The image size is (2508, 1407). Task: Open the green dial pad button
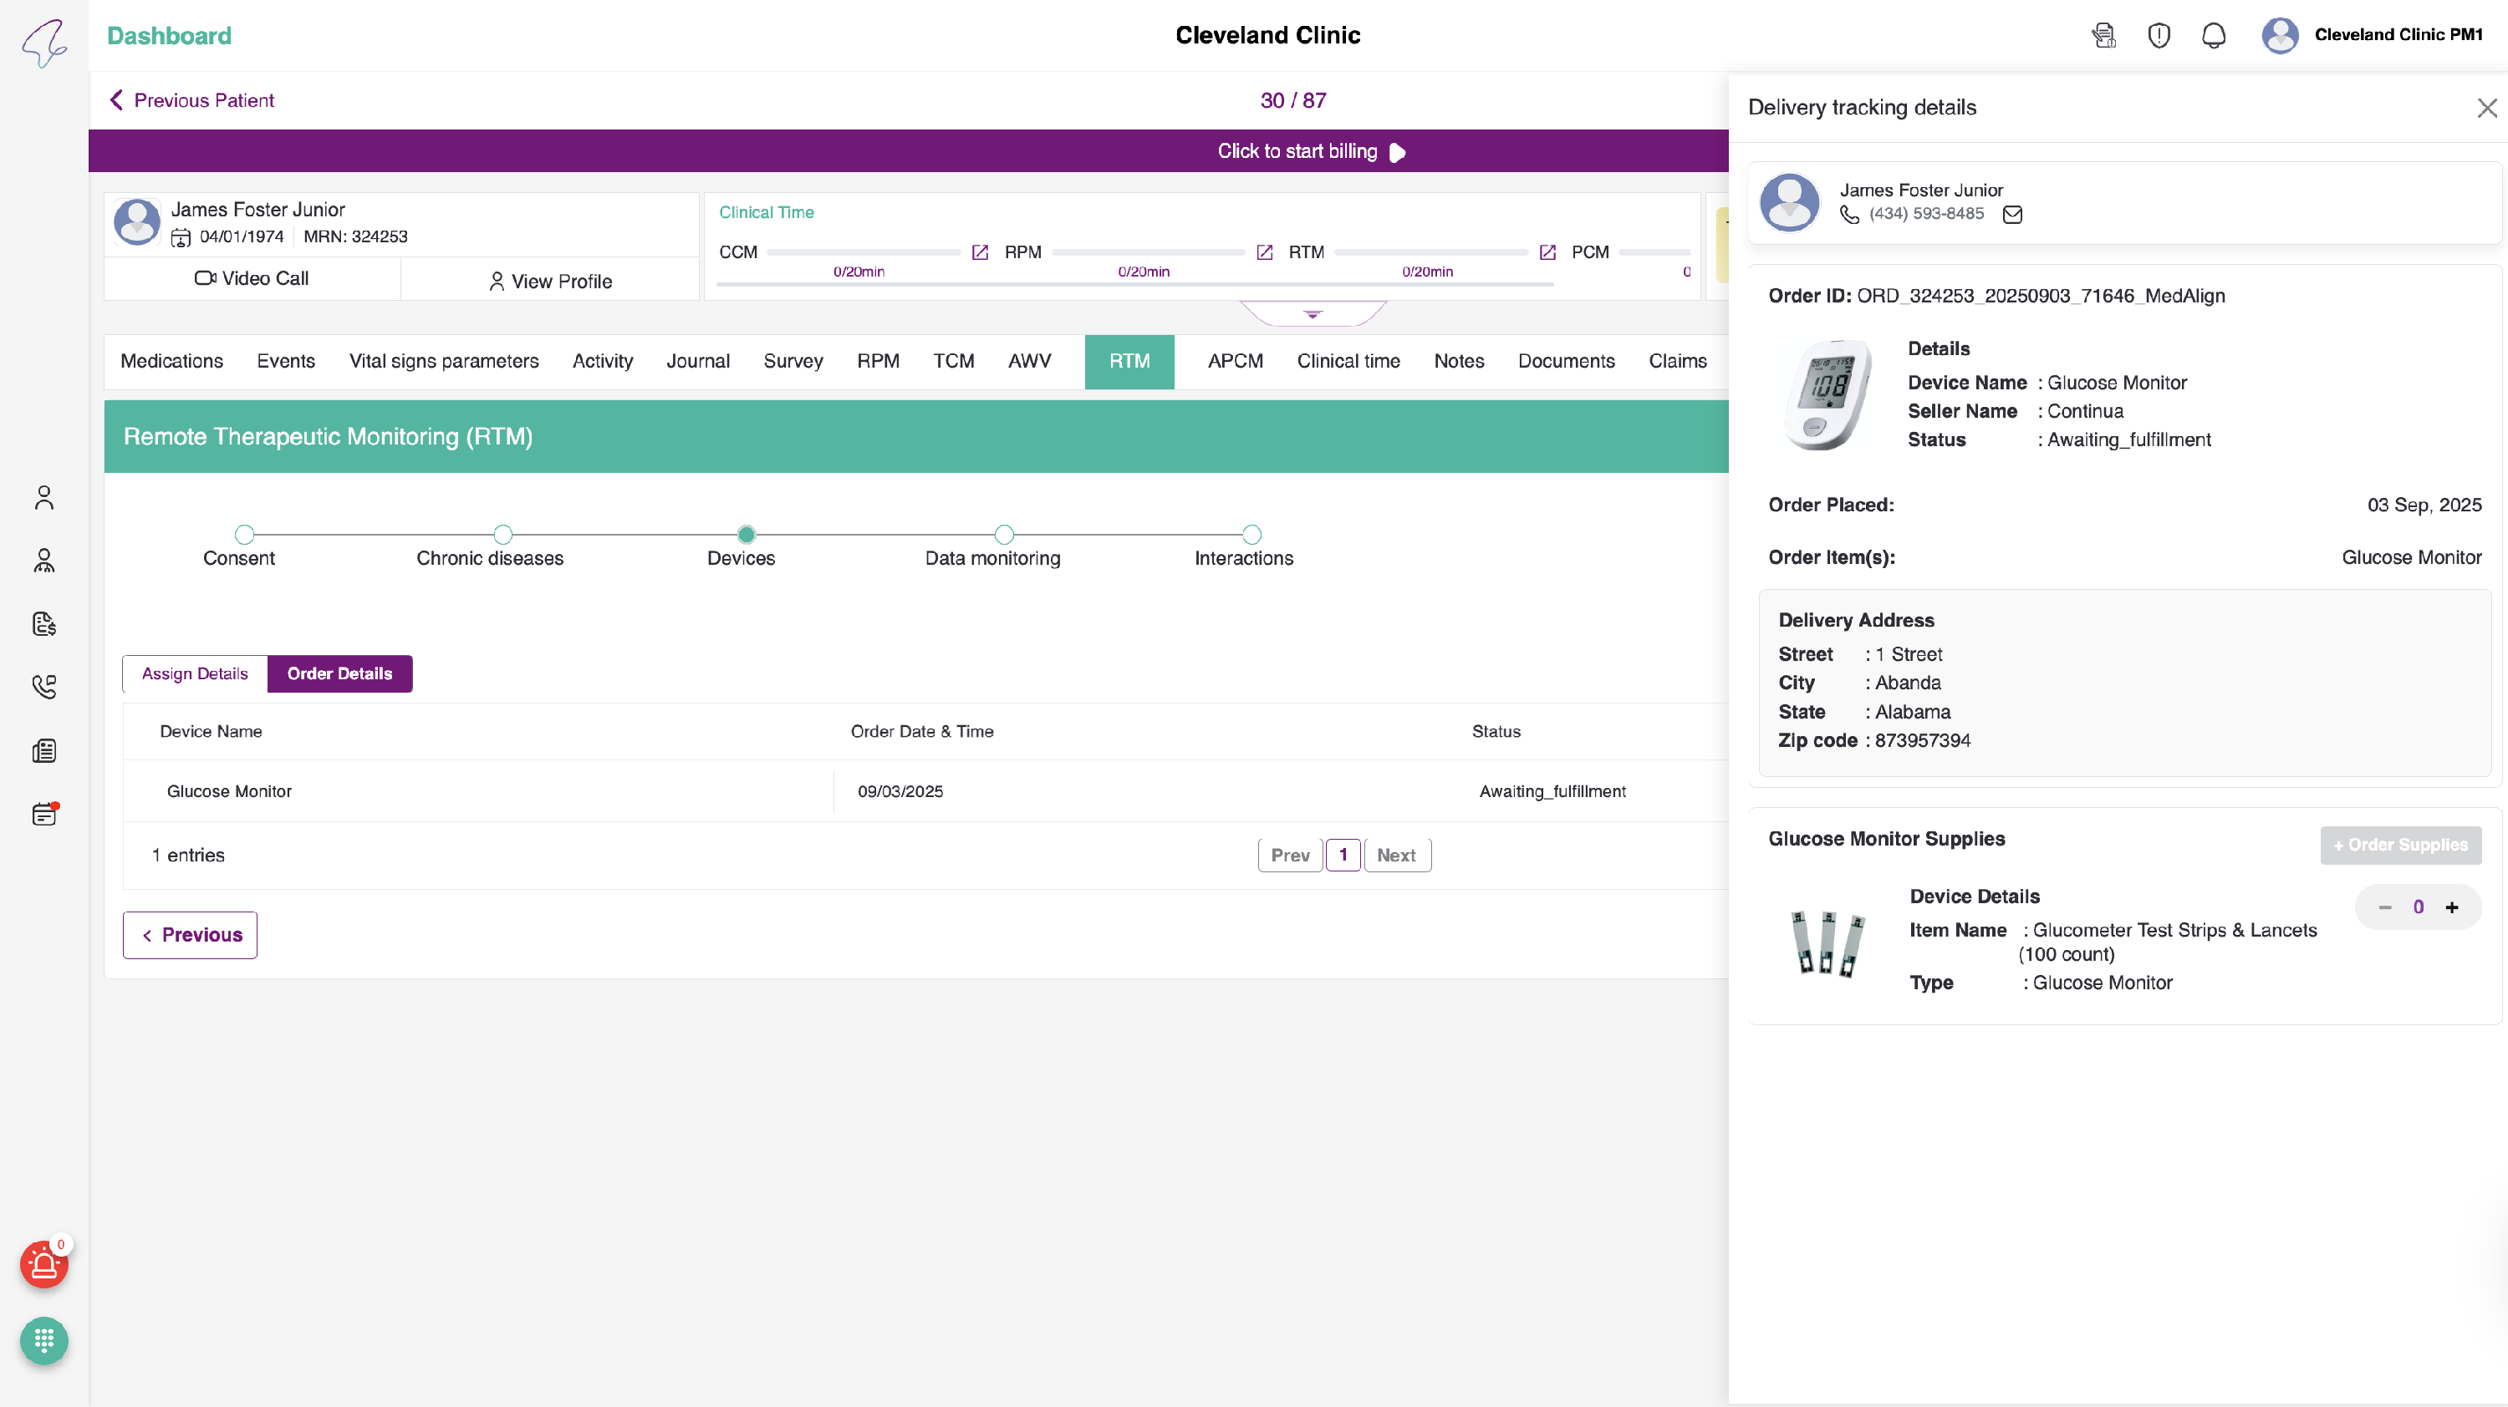[x=43, y=1341]
